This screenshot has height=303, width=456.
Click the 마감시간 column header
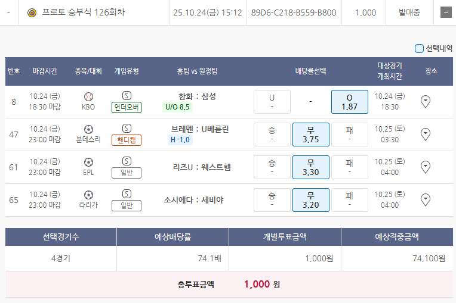pos(45,71)
